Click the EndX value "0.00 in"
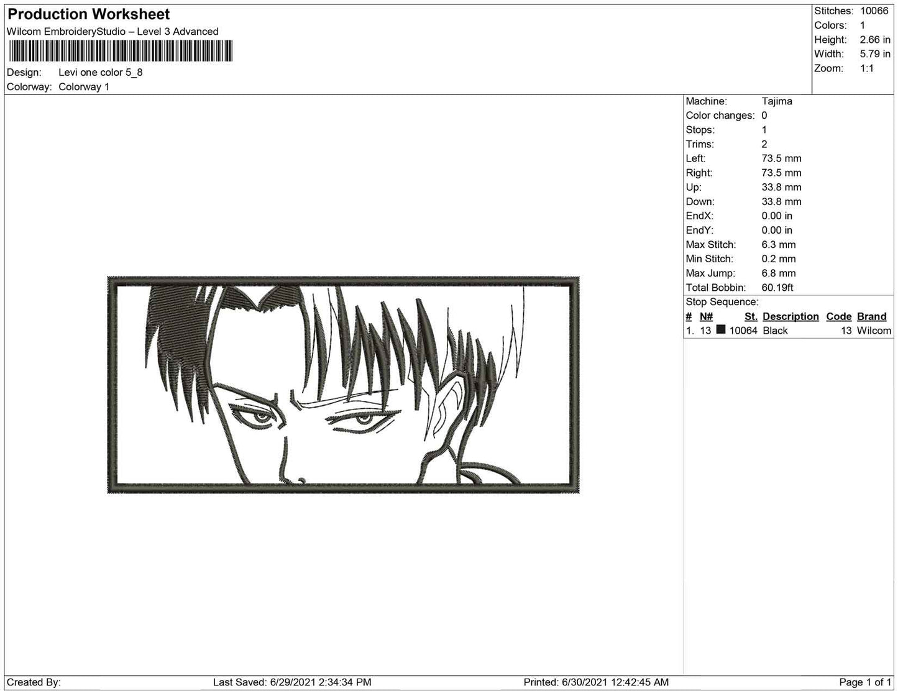 tap(777, 216)
